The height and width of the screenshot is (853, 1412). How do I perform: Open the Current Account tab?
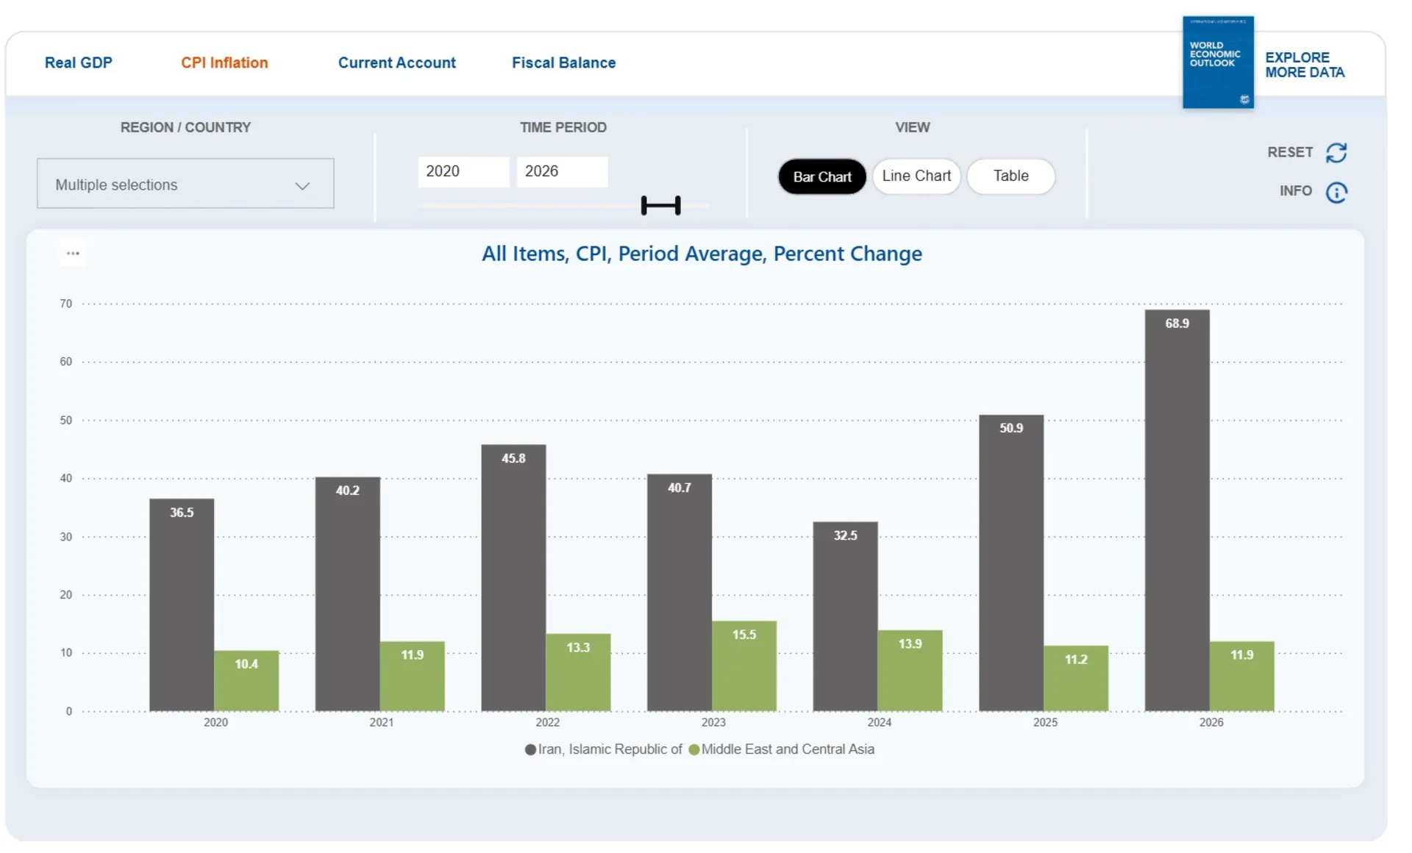coord(396,63)
